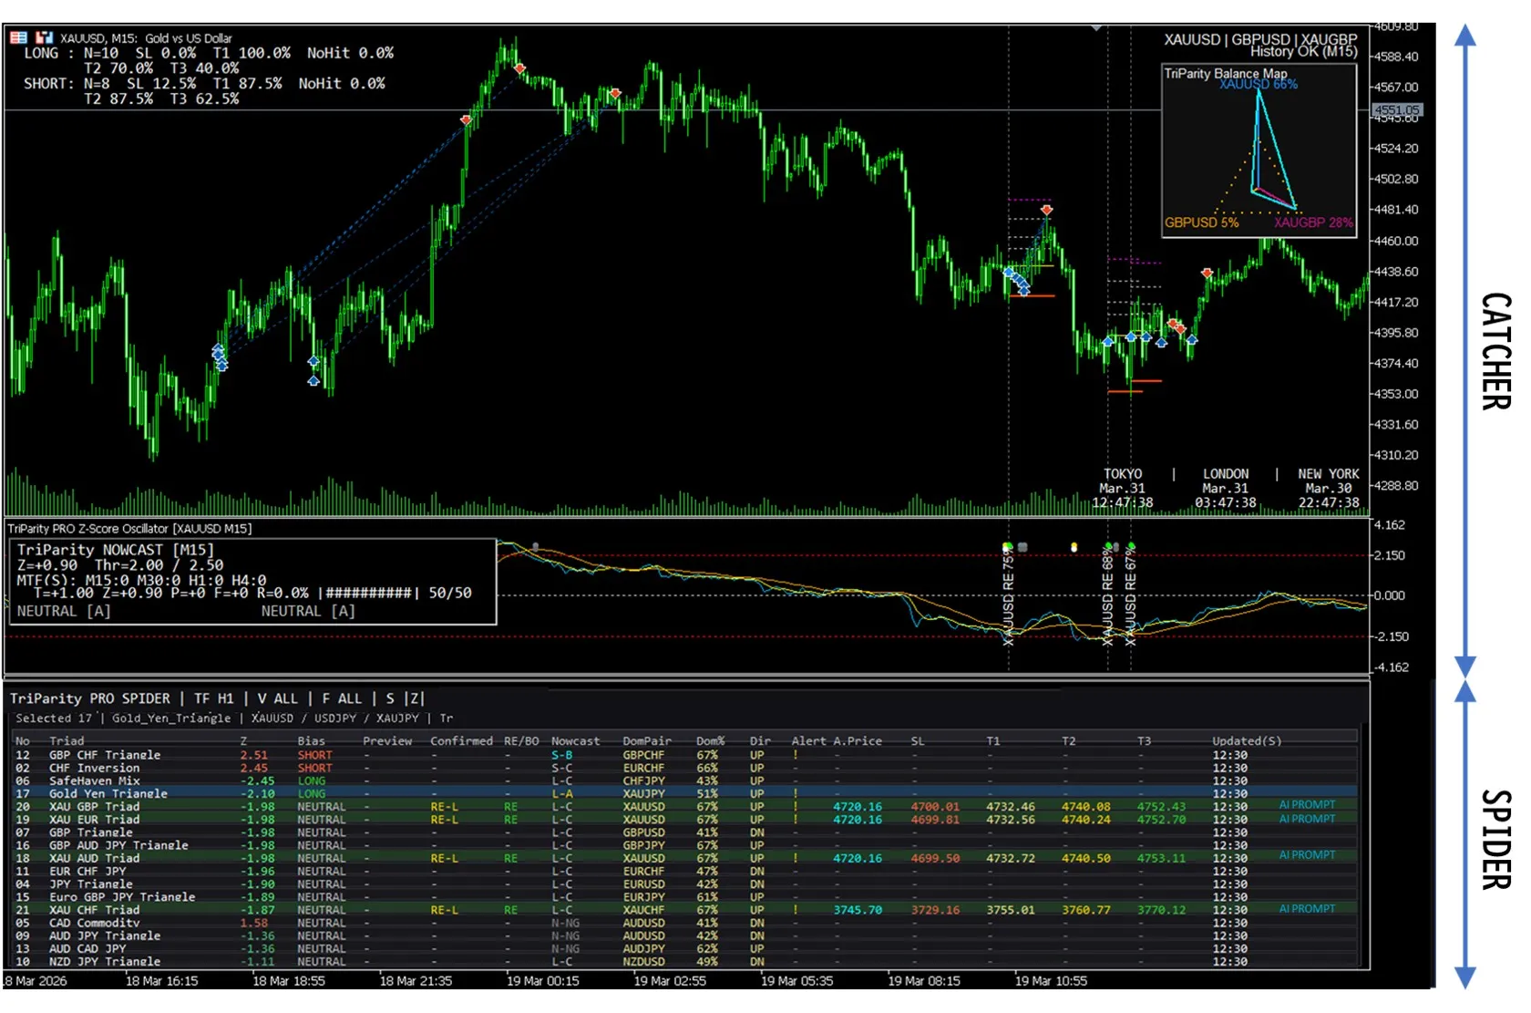Click the TOKYO session clock

coord(1123,488)
